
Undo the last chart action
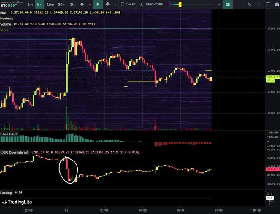(249, 5)
